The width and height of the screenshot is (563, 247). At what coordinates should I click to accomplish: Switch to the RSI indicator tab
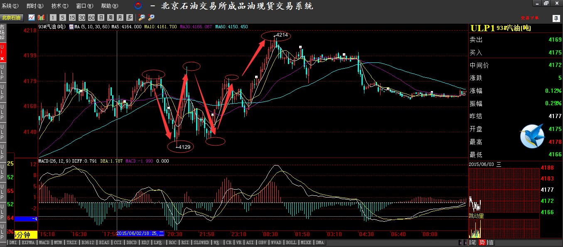(185, 242)
